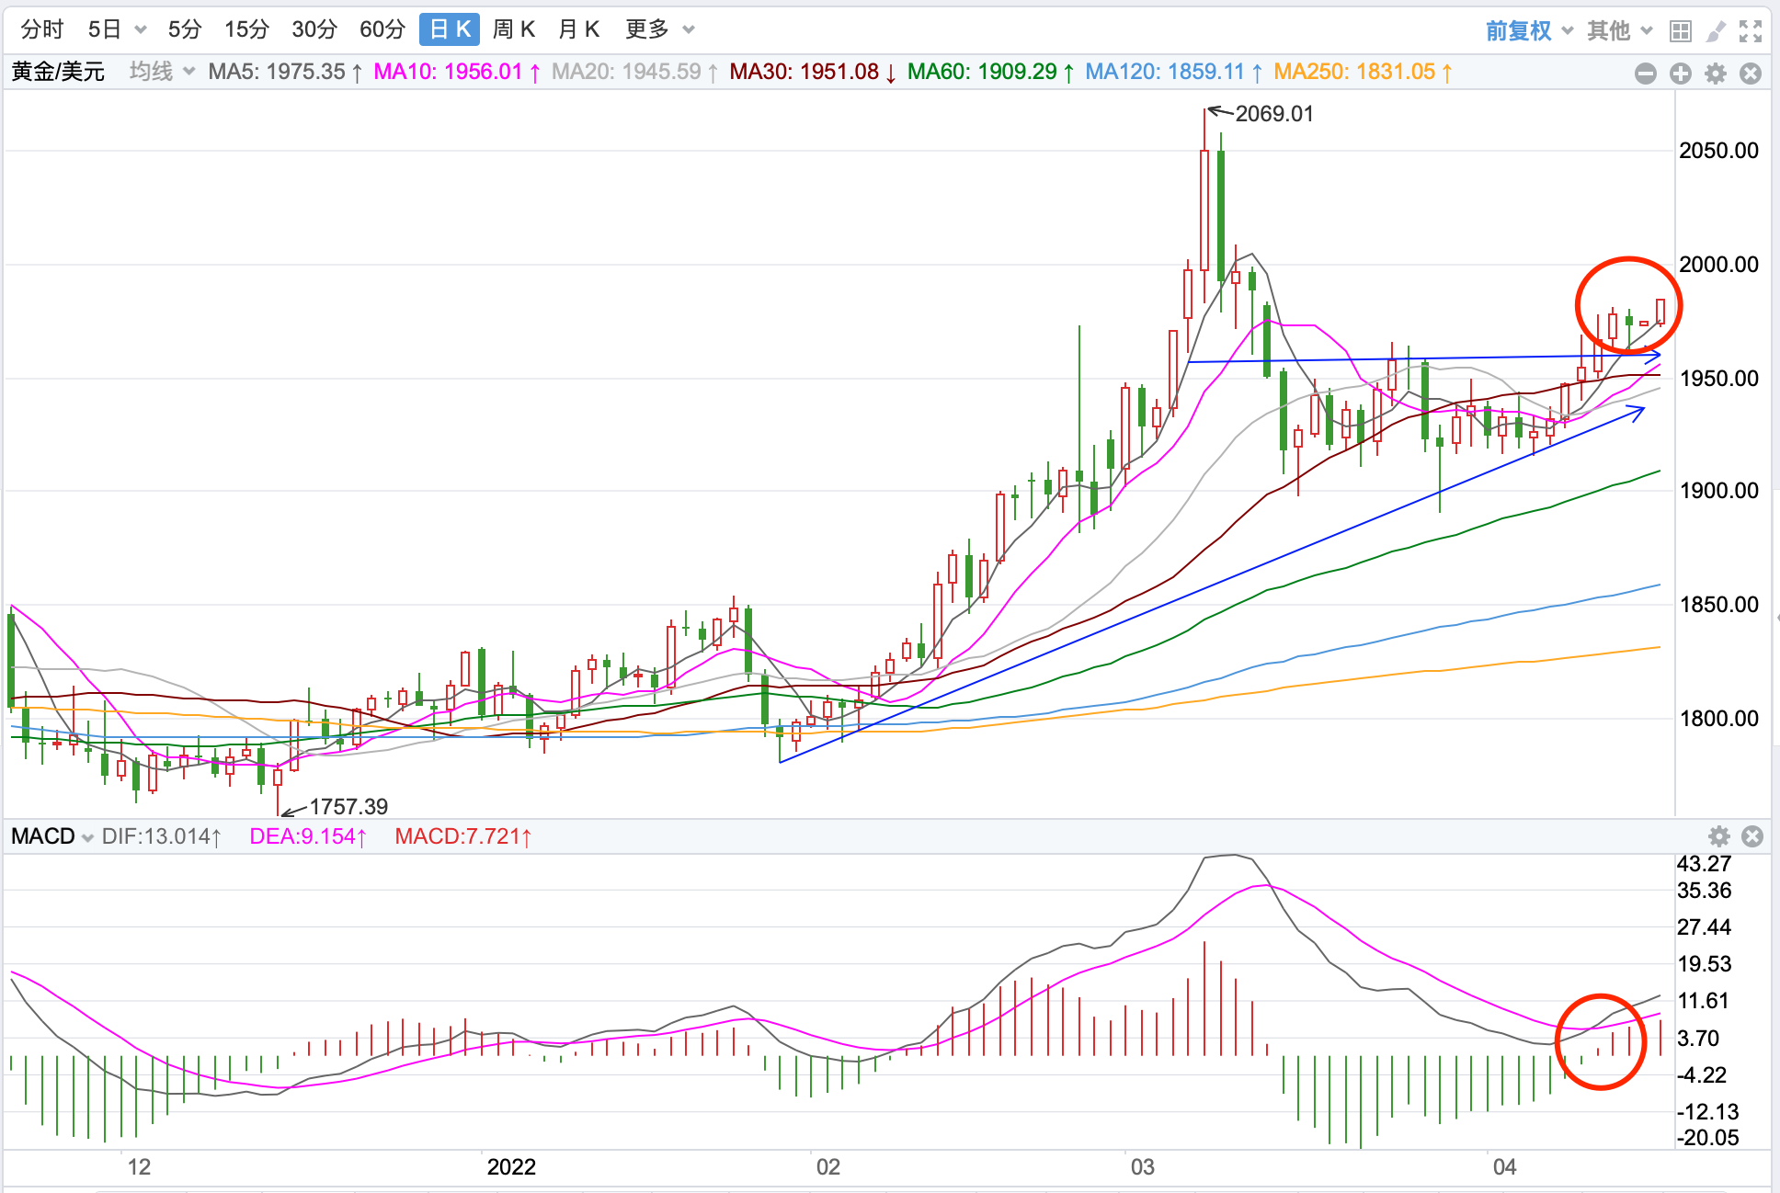Click the 2050.00 price axis label
Screen dimensions: 1780x1193
point(1718,151)
